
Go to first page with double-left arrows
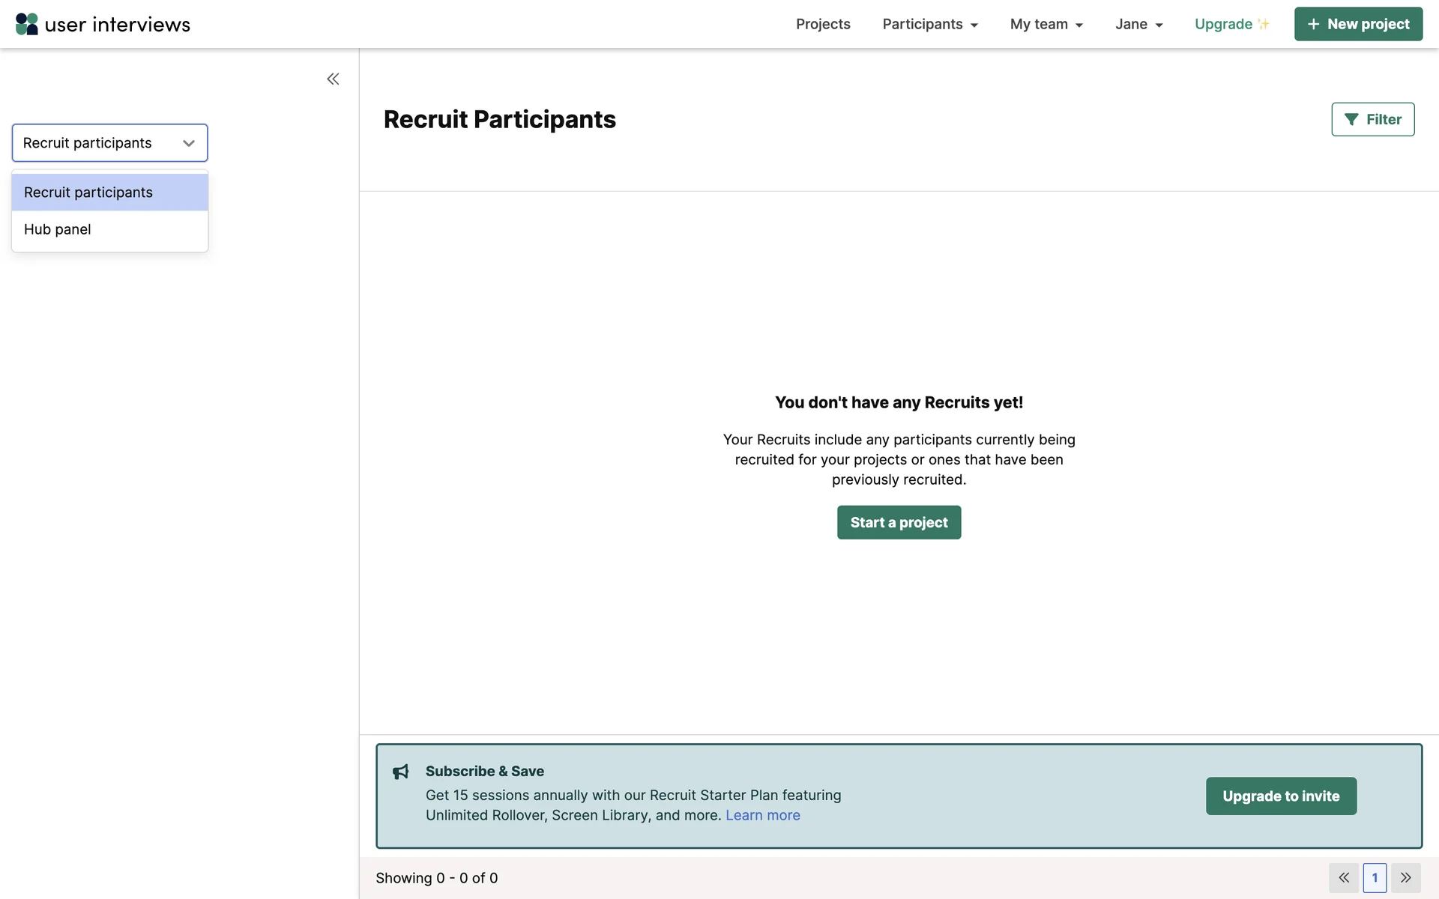[1343, 877]
